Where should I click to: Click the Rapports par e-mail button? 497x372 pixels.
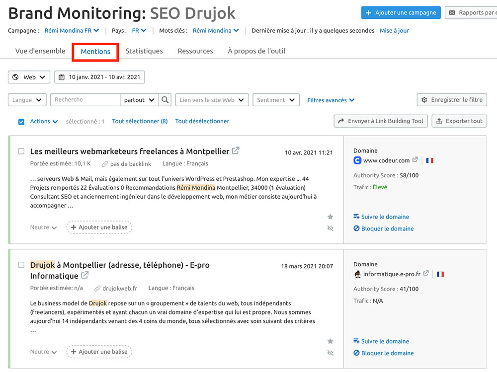471,13
